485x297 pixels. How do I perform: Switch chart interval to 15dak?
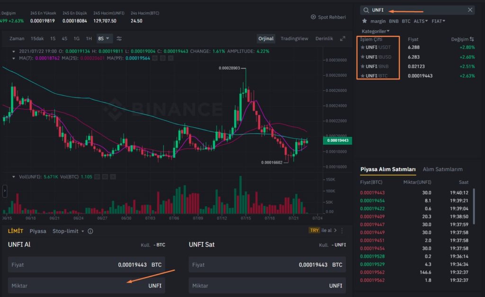coord(37,39)
